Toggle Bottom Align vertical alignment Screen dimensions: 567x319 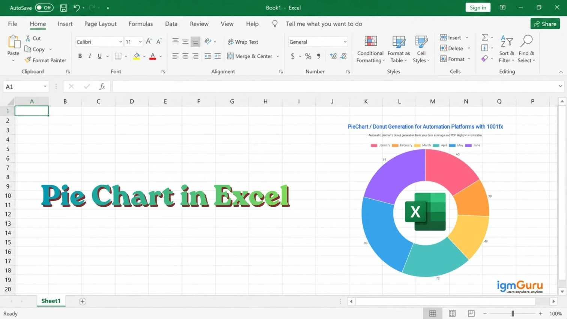tap(195, 42)
